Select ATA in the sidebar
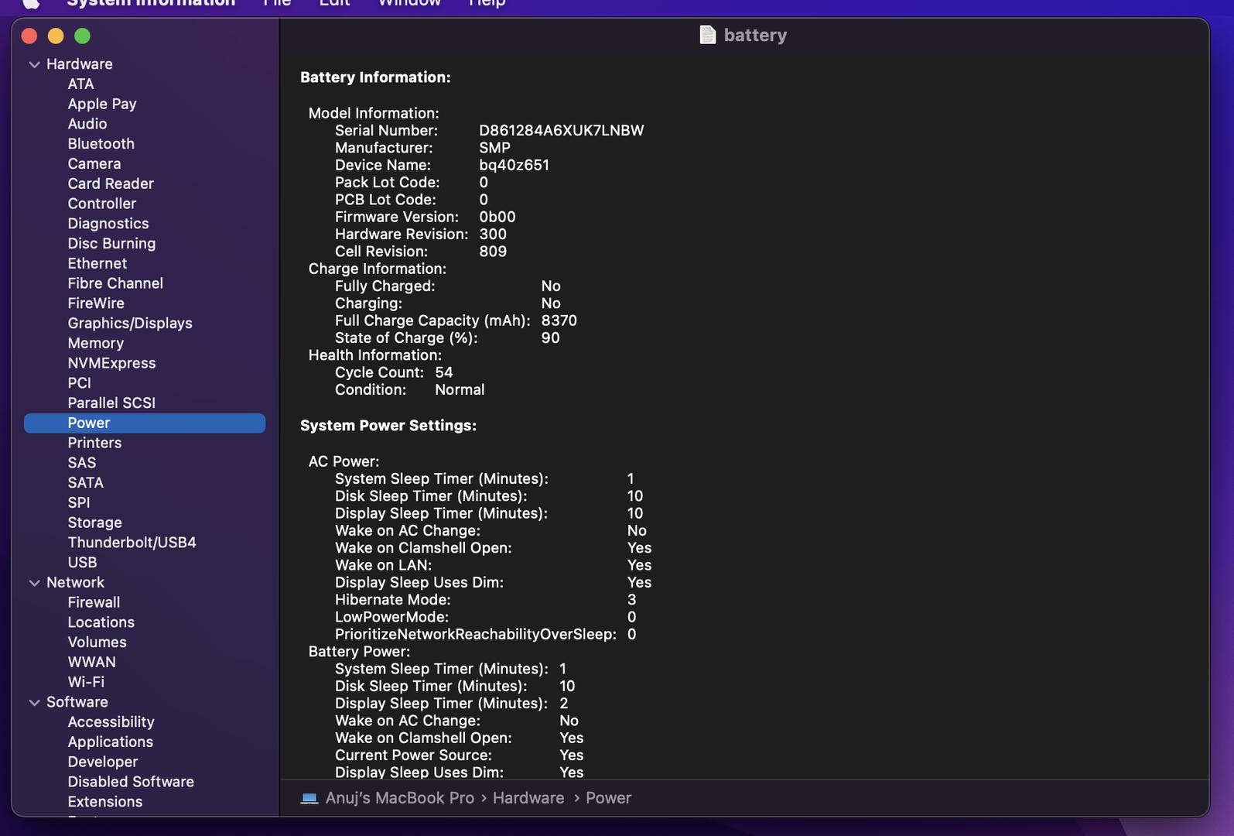The width and height of the screenshot is (1234, 836). tap(80, 84)
